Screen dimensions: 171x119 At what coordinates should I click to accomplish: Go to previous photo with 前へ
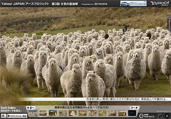click(x=31, y=108)
